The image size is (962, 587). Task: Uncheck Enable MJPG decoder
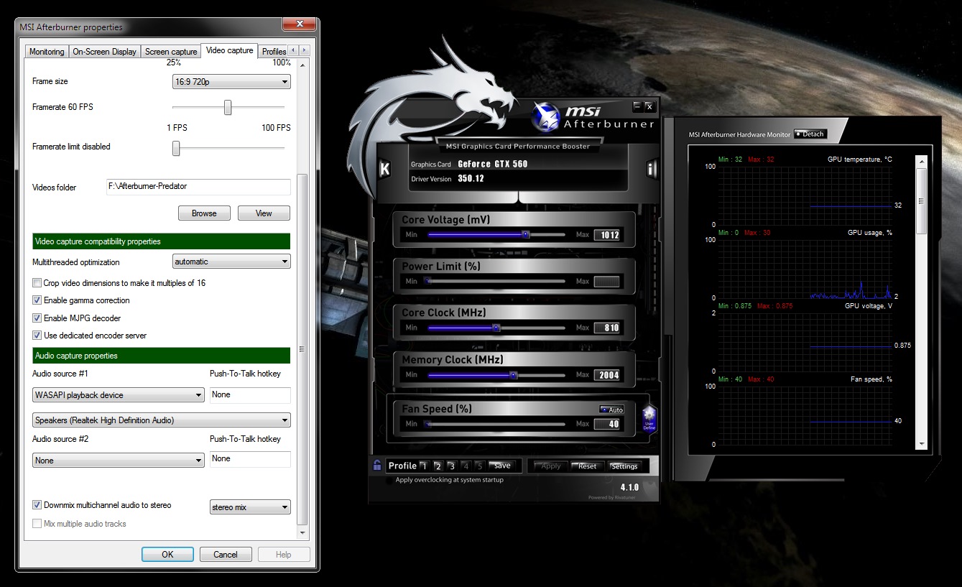(37, 318)
